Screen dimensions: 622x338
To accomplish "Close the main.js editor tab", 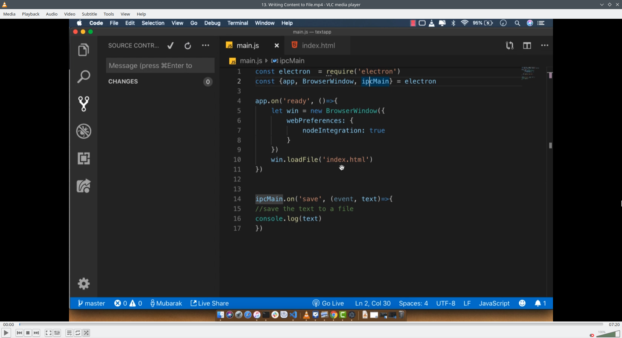I will click(x=277, y=46).
